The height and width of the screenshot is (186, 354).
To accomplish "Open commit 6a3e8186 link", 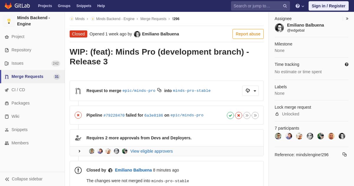I will pyautogui.click(x=154, y=115).
